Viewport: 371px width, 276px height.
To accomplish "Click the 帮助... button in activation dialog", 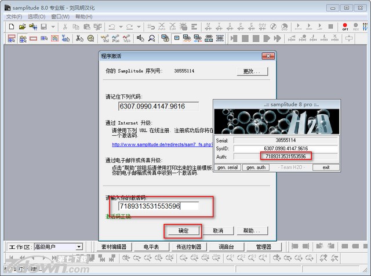I will 252,231.
